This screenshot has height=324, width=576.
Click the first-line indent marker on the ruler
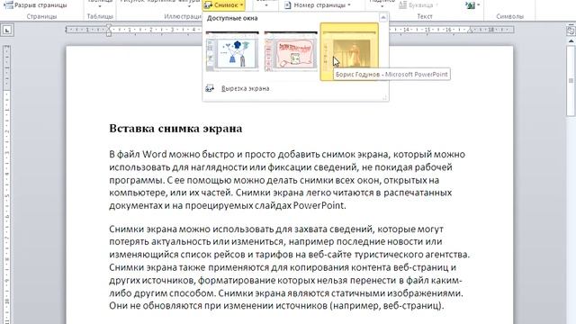click(109, 27)
